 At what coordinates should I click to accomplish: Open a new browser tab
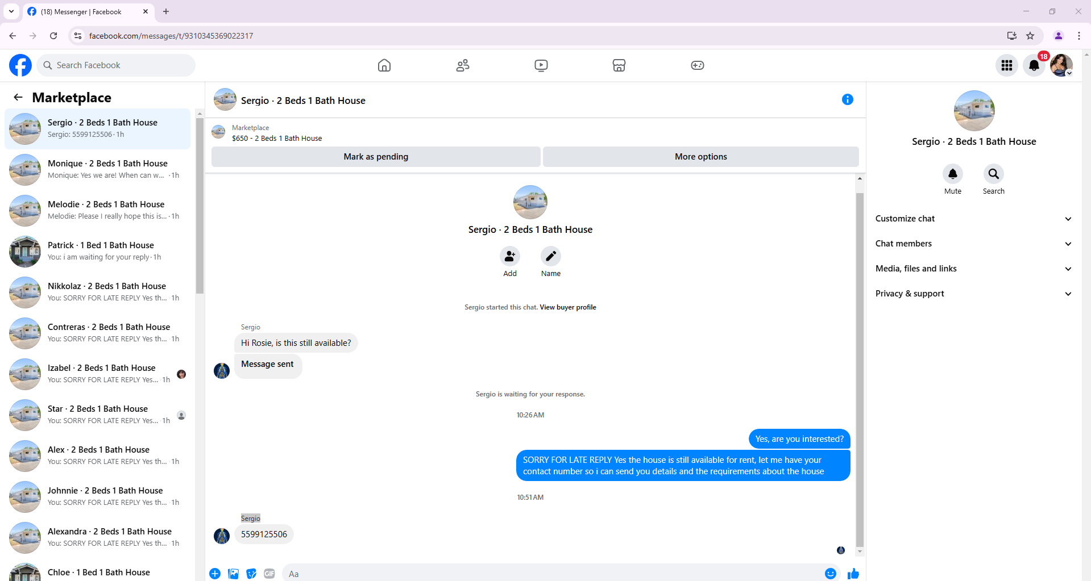pyautogui.click(x=166, y=11)
